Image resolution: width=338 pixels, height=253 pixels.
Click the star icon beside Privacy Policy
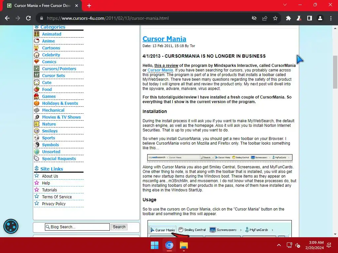(37, 203)
